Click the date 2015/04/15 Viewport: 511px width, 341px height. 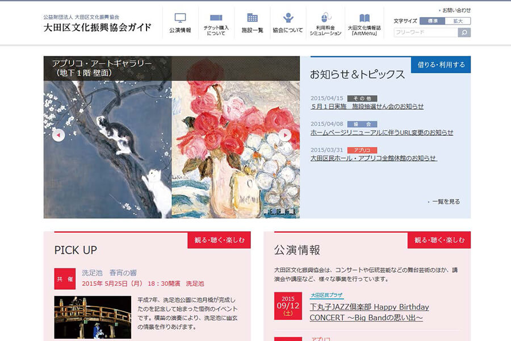tap(327, 98)
